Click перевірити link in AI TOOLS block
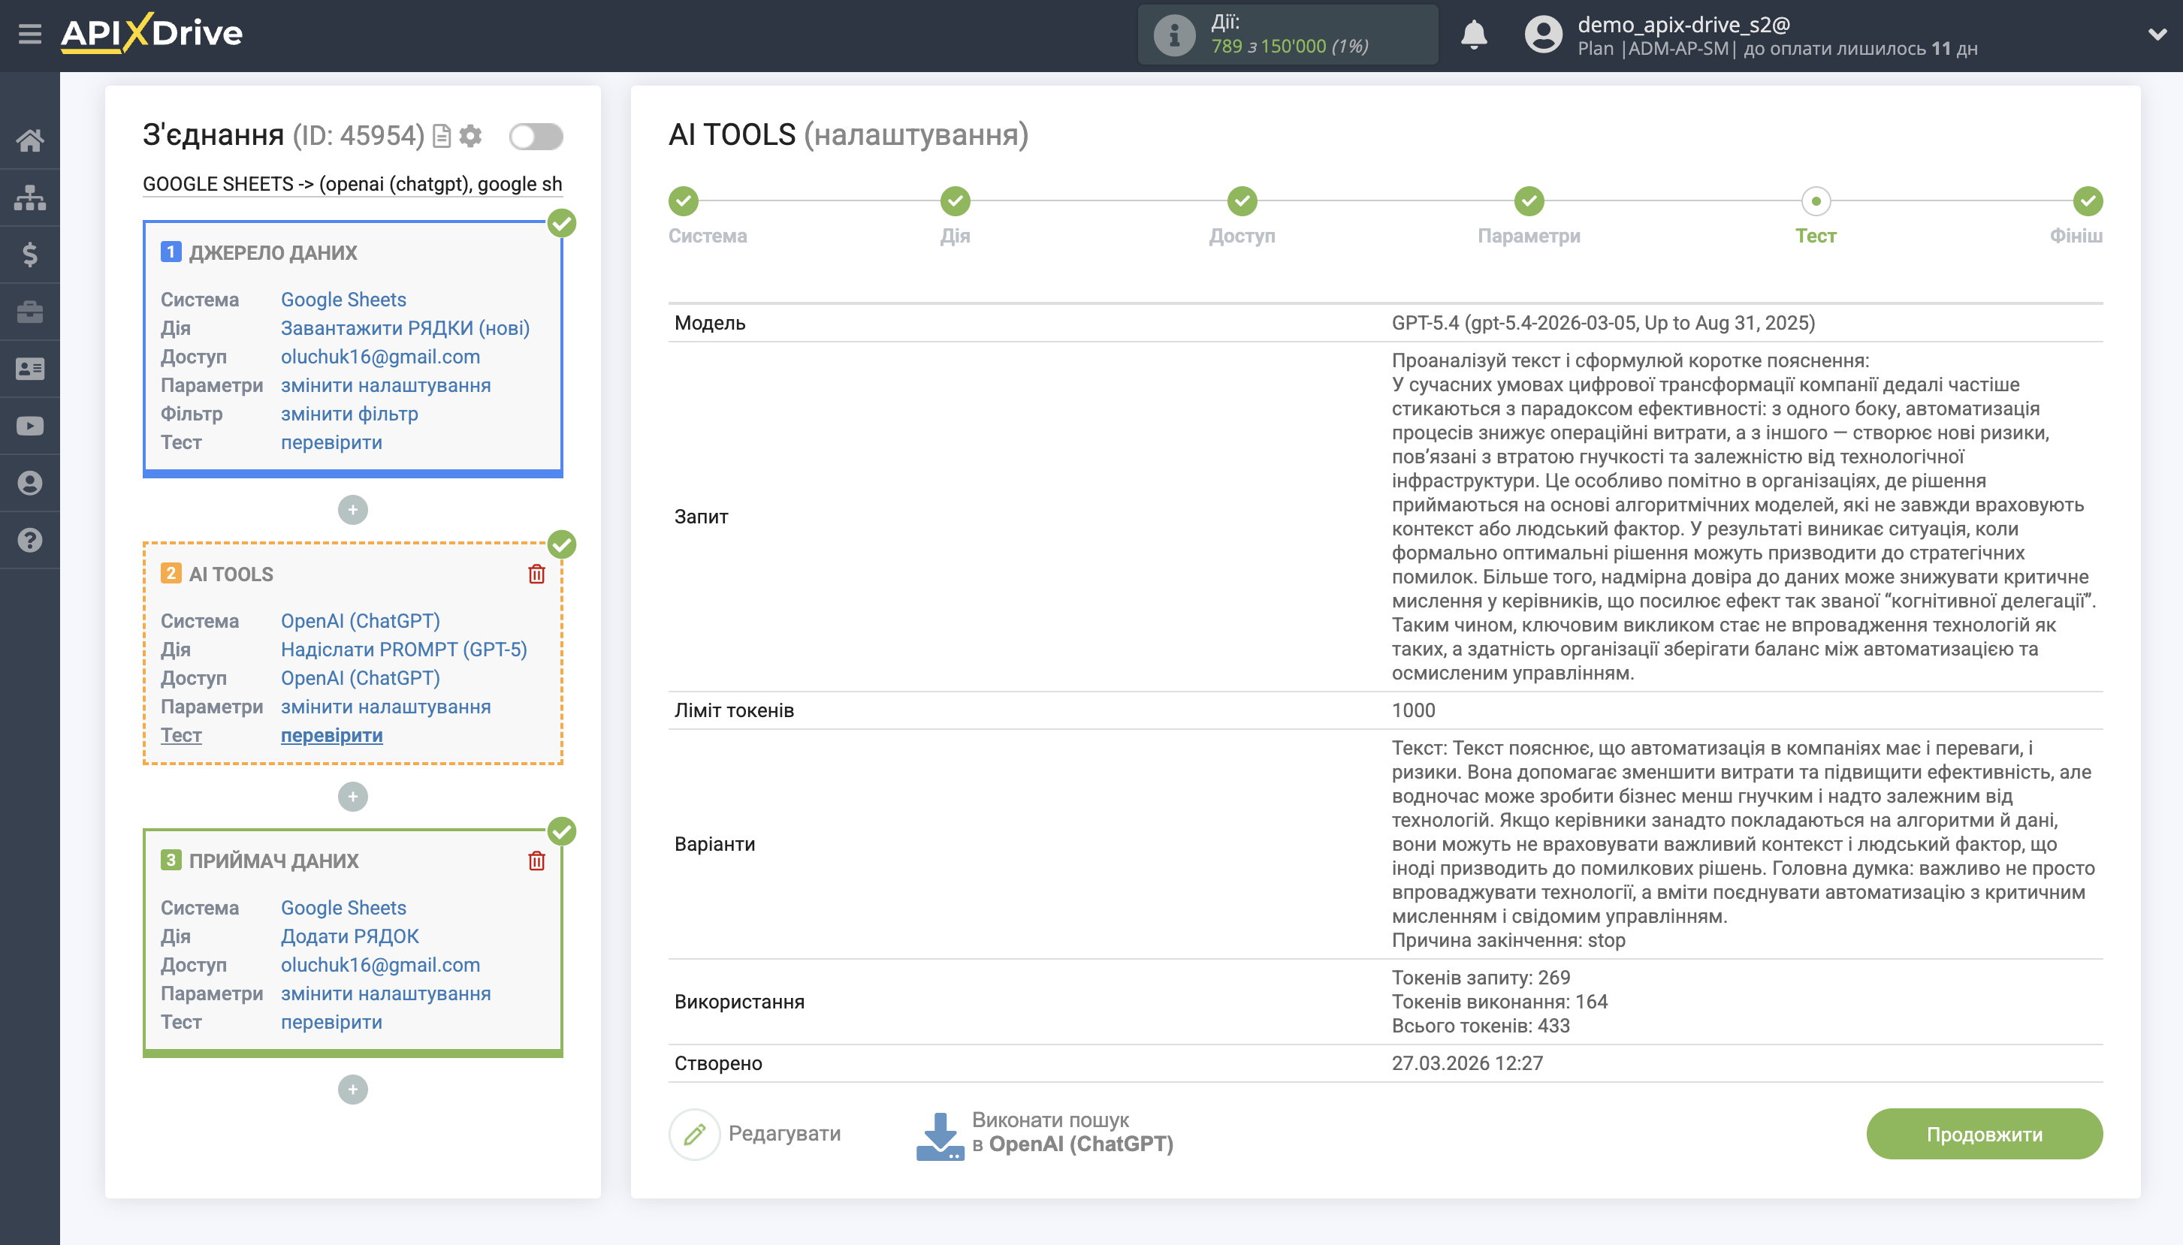This screenshot has width=2183, height=1245. click(332, 735)
